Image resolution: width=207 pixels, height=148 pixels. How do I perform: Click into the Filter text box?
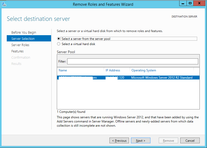(x=133, y=61)
